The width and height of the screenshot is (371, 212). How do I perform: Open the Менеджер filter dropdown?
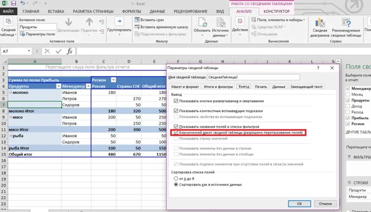point(88,86)
